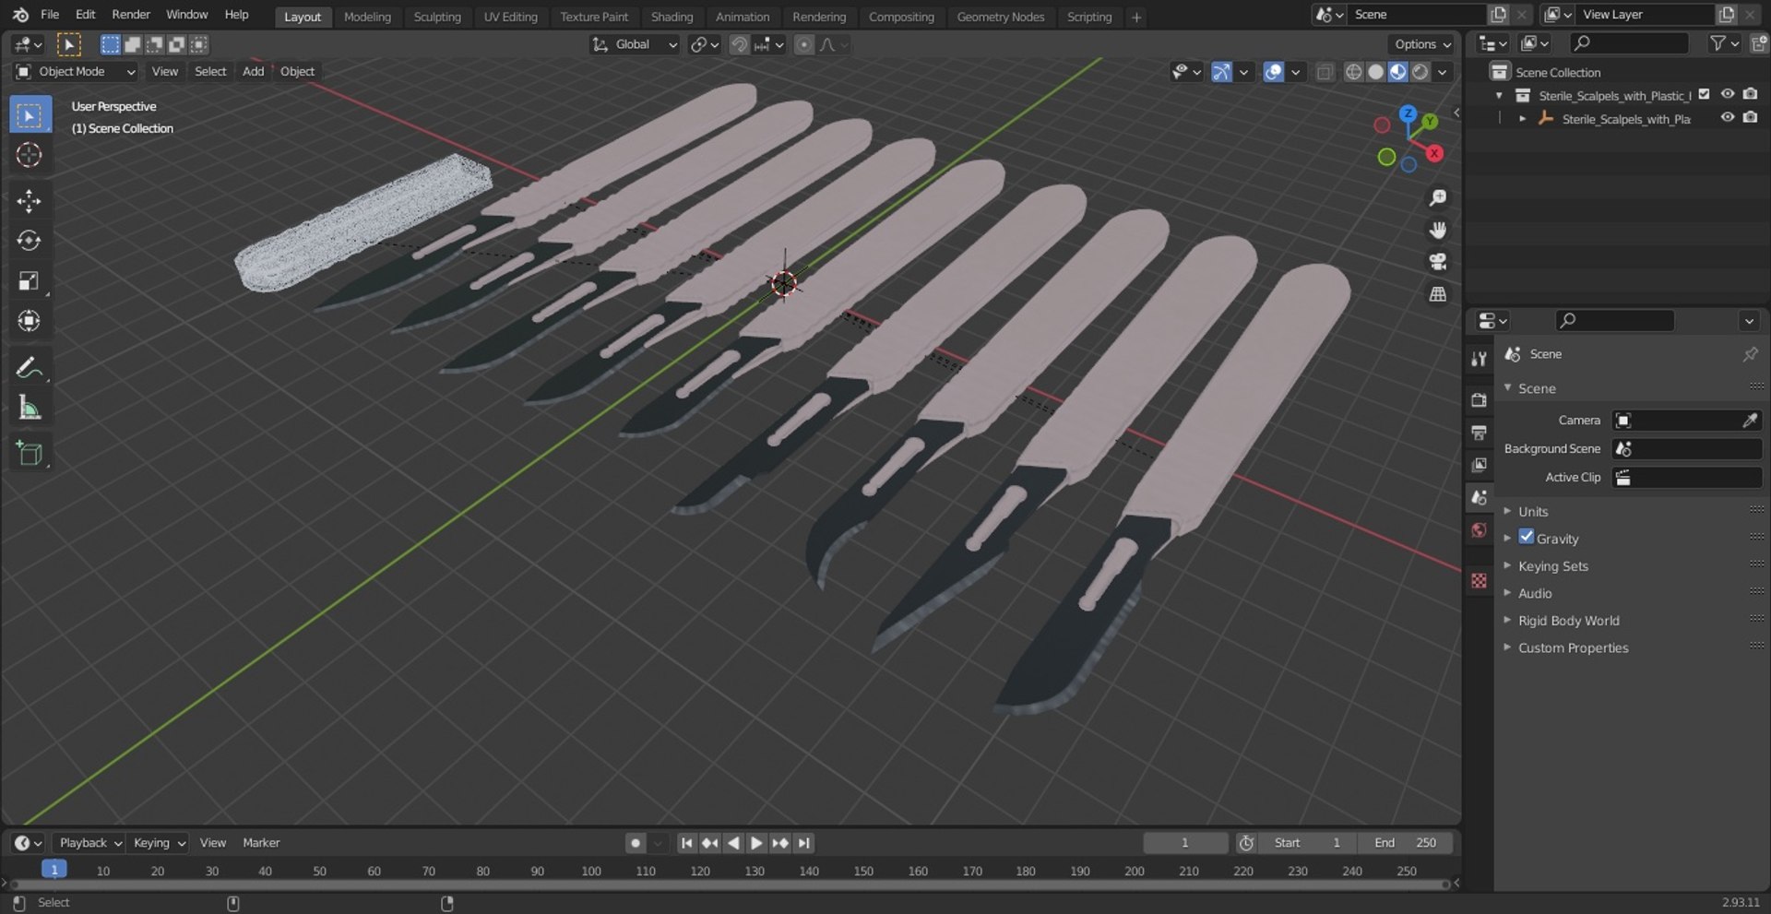Expand Sterile_Scalpels_with_Pla object tree row

(x=1522, y=118)
